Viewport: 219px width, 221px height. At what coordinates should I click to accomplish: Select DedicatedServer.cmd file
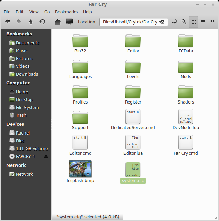(x=133, y=120)
